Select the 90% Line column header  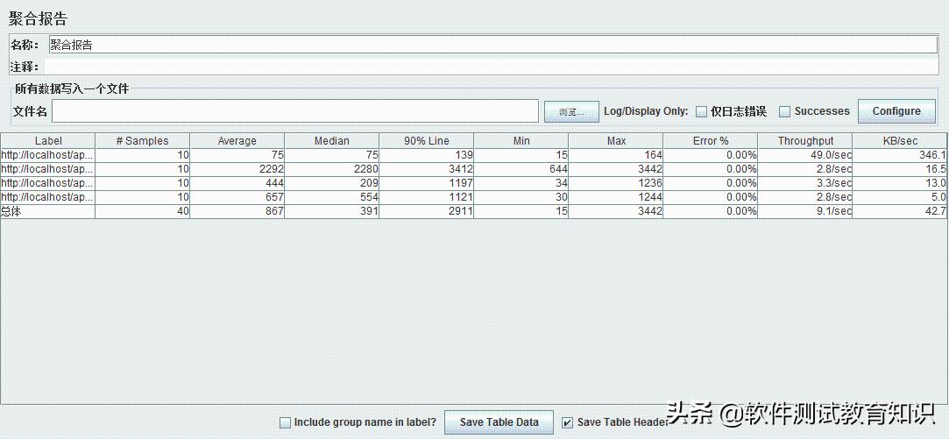coord(426,141)
